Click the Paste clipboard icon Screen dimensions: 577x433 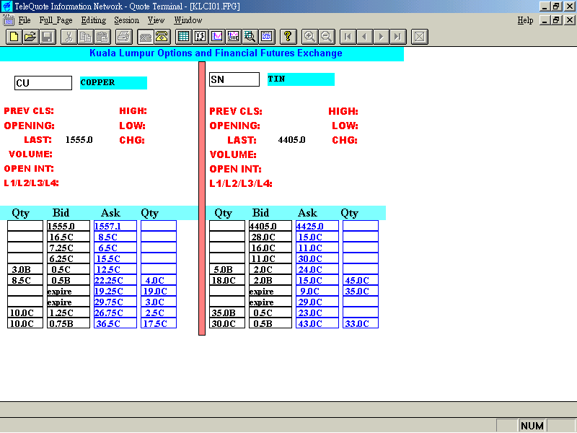point(102,37)
